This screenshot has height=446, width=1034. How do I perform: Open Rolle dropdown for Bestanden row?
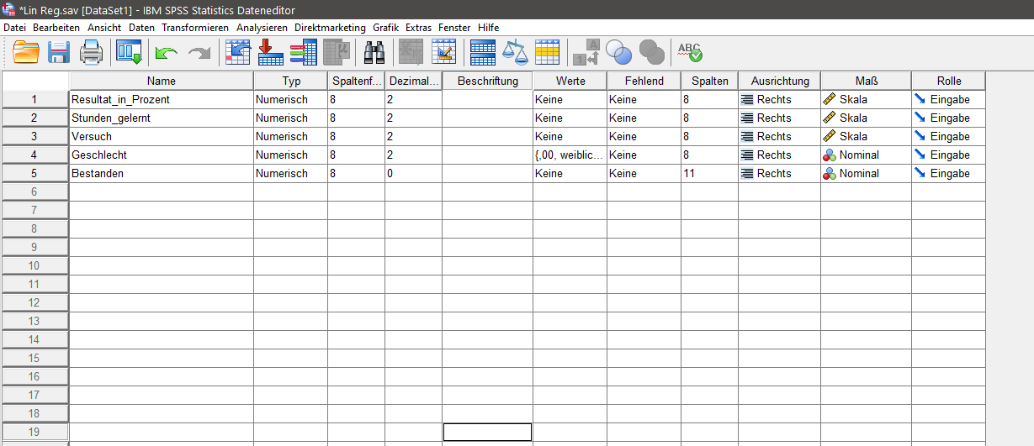(x=947, y=174)
